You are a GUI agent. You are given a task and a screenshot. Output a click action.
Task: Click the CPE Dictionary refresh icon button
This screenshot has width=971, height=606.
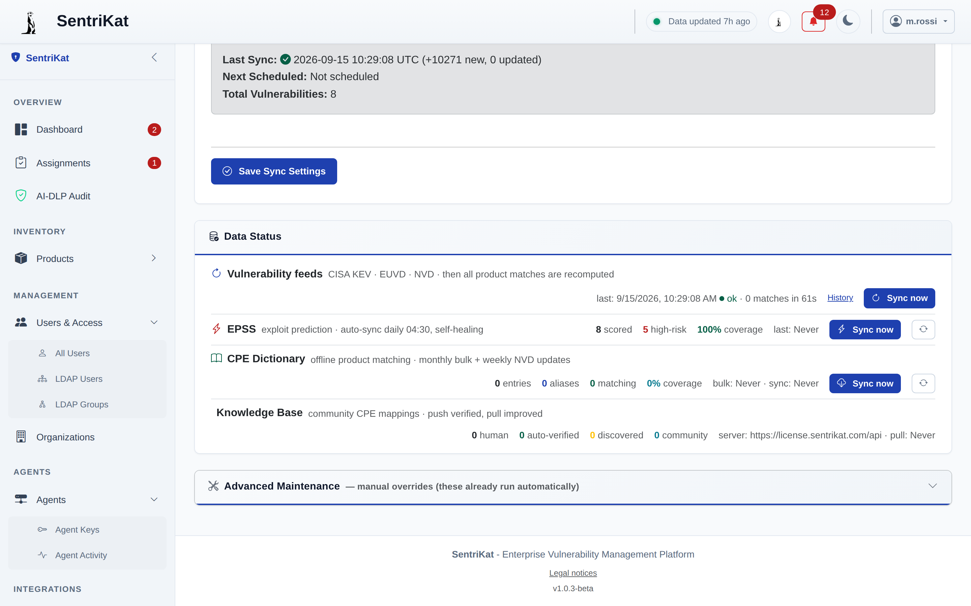pos(923,383)
